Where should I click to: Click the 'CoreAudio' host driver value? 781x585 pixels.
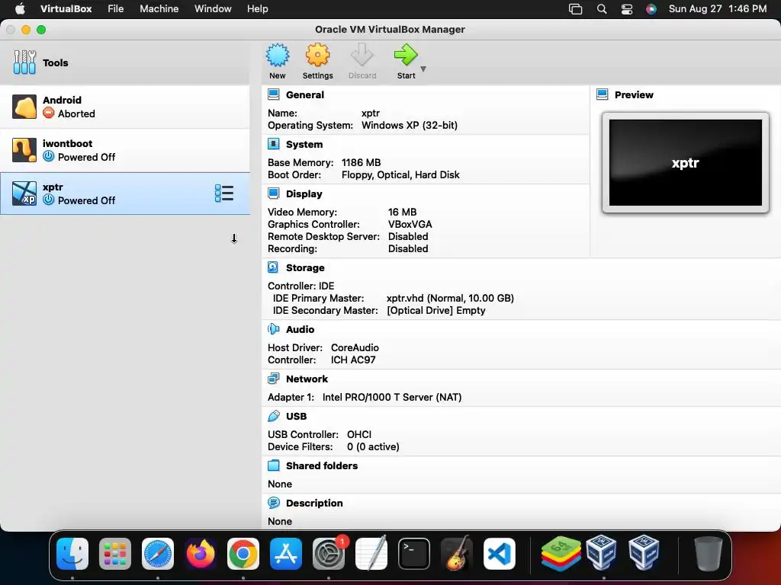pos(355,347)
